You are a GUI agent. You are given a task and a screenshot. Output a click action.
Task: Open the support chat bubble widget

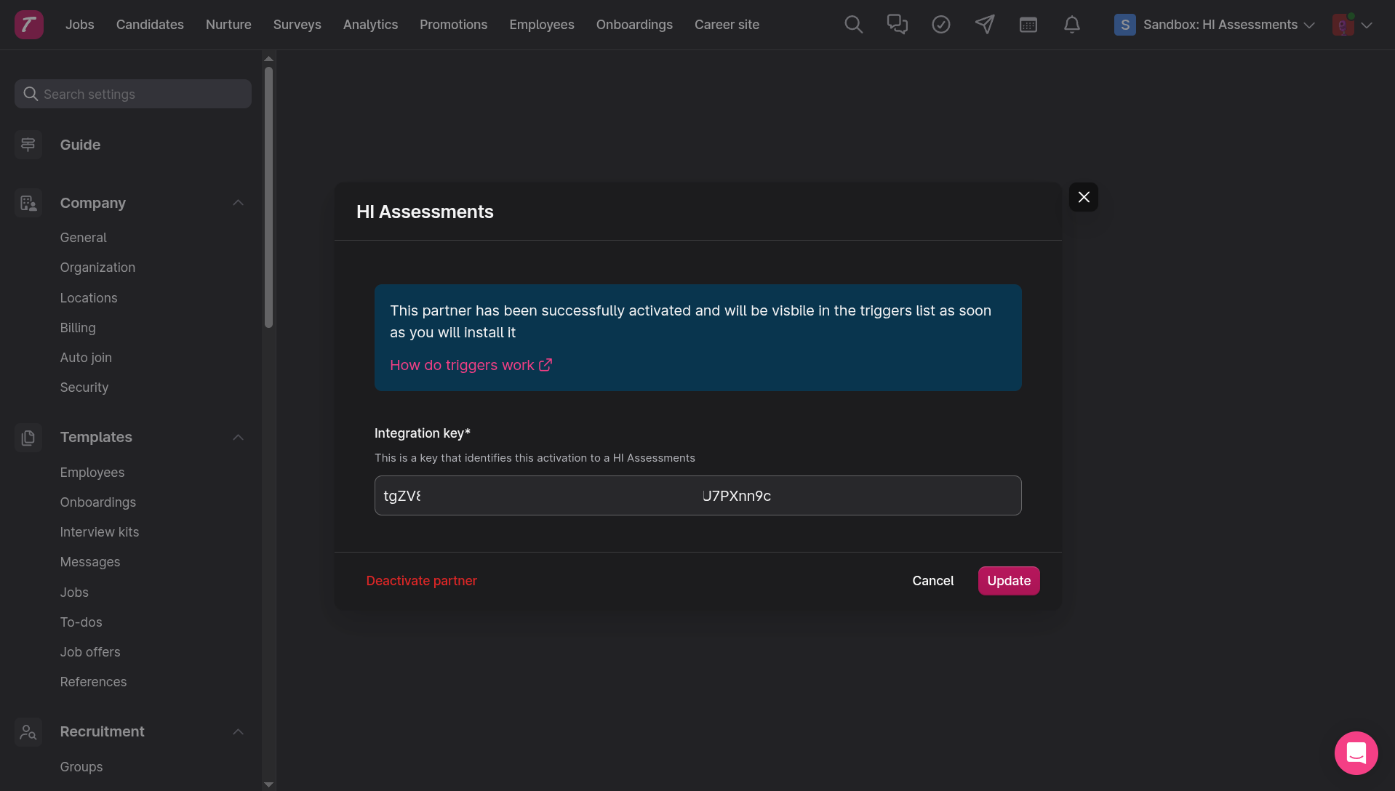(x=1356, y=753)
